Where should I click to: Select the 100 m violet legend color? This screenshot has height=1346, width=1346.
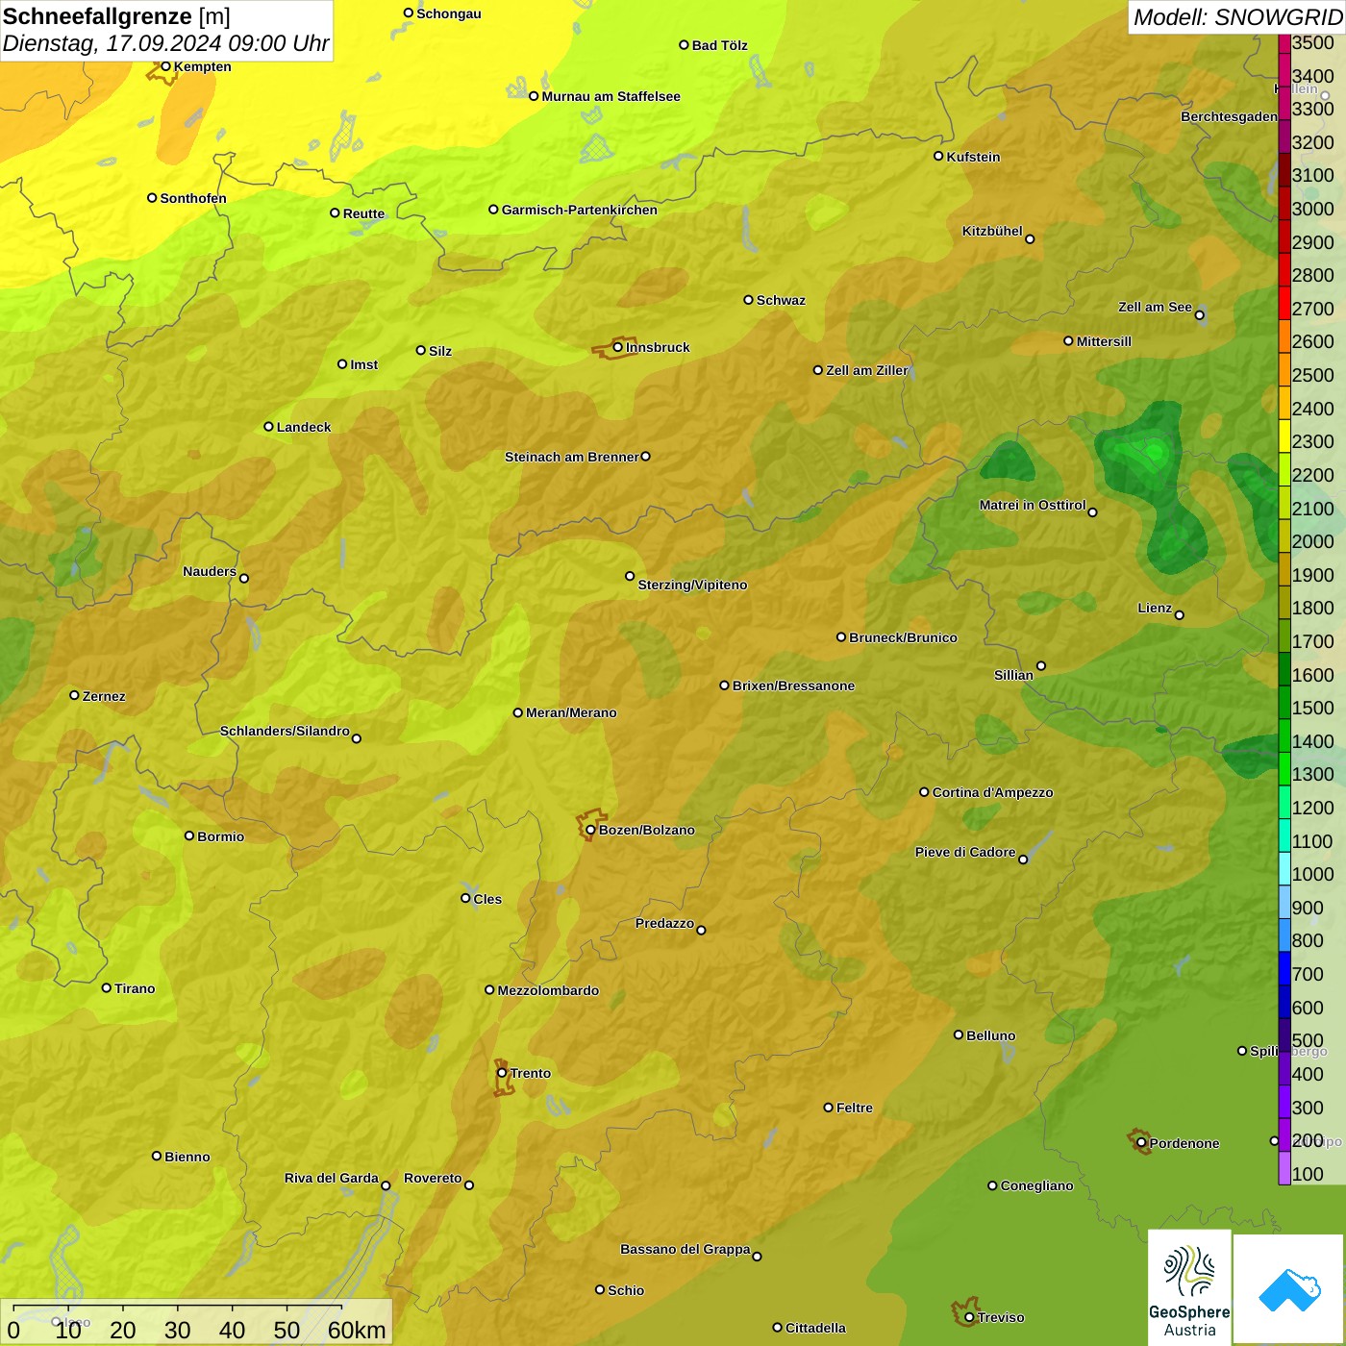click(1284, 1168)
